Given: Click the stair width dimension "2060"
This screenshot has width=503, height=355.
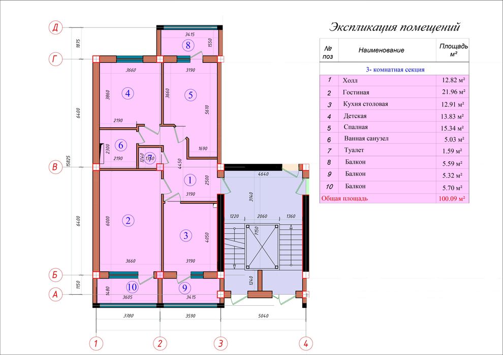Looking at the screenshot, I should [262, 216].
